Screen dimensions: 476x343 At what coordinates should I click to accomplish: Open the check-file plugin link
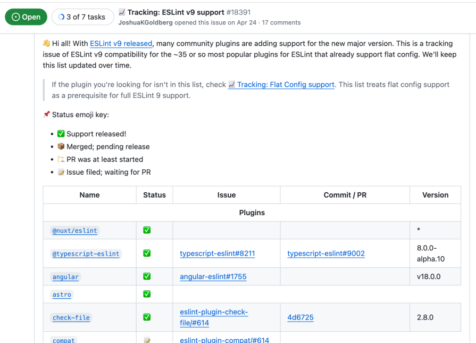coord(71,317)
